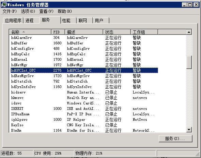201x158 pixels.
Task: Click PID value 792
Action: 57,81
